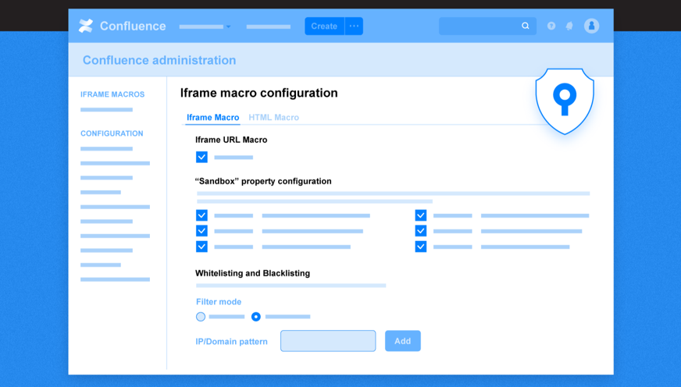Click the Confluence logo icon
The width and height of the screenshot is (681, 387).
point(86,26)
